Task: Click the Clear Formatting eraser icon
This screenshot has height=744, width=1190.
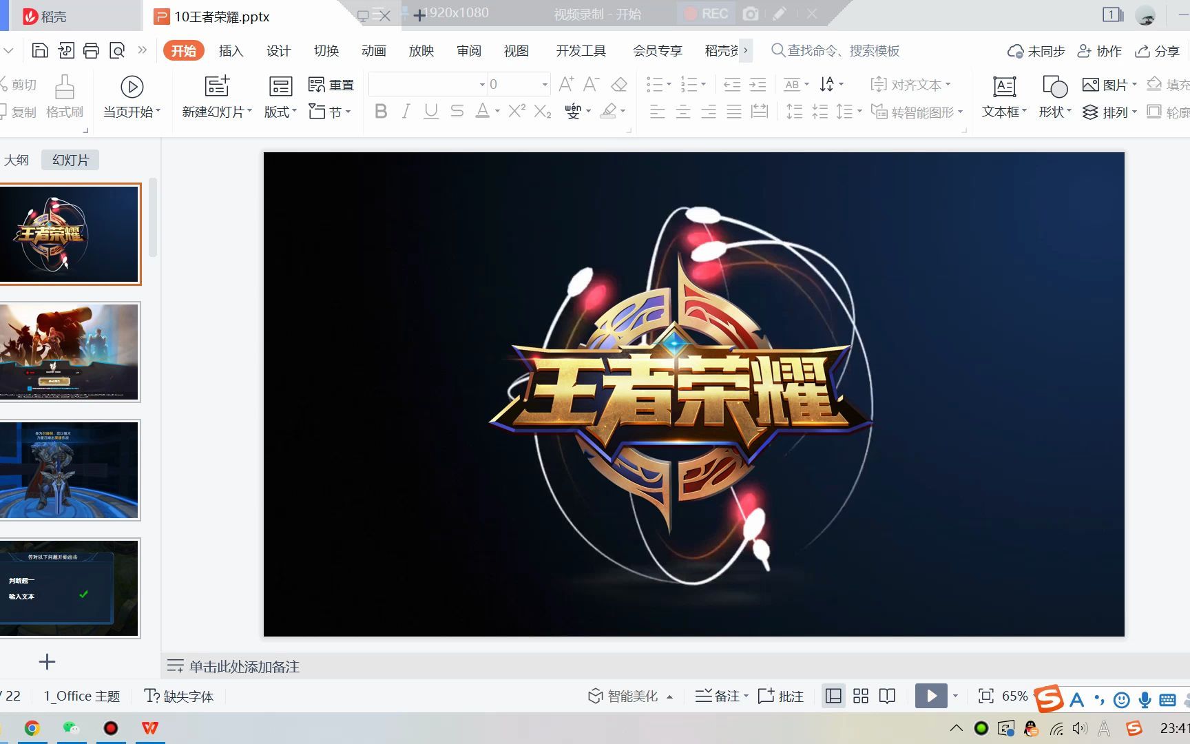Action: tap(619, 84)
